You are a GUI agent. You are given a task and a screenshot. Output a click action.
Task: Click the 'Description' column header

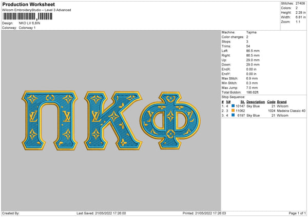(256, 102)
